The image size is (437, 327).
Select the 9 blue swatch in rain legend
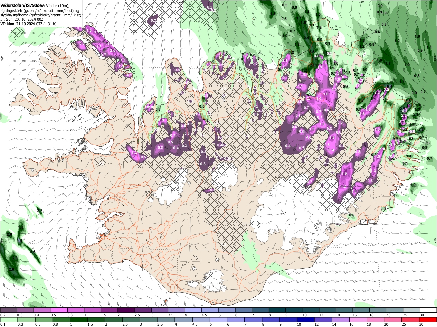[x=288, y=320]
